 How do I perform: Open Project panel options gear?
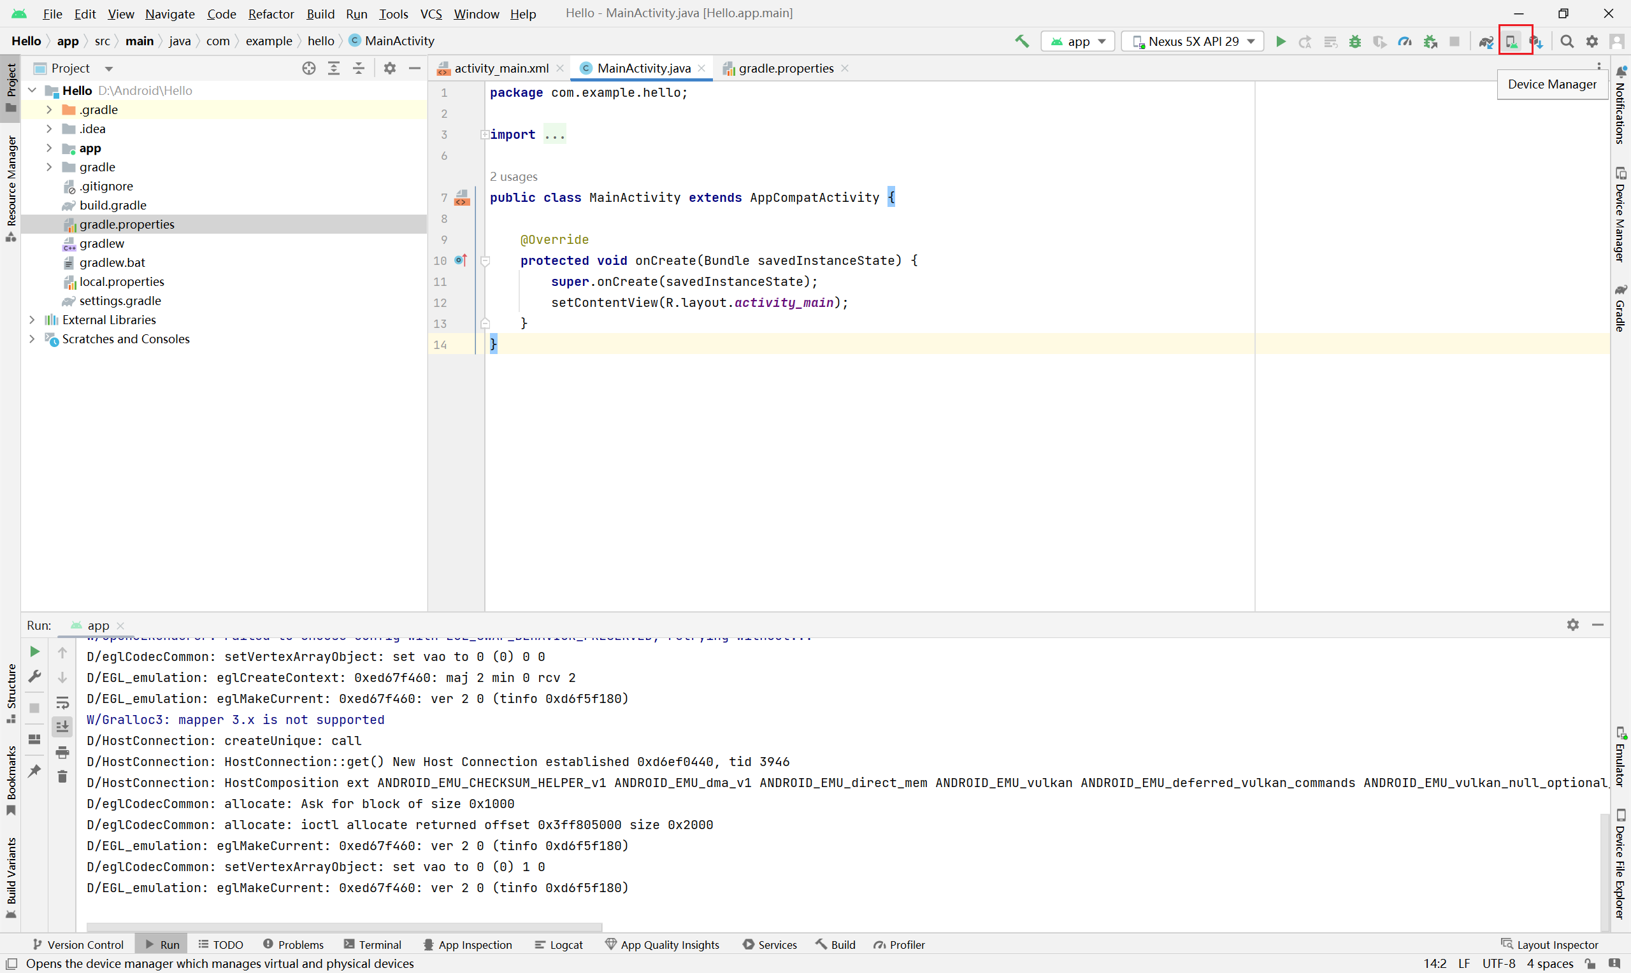point(390,68)
